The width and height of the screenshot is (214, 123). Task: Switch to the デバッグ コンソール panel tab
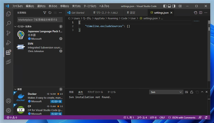pos(95,92)
